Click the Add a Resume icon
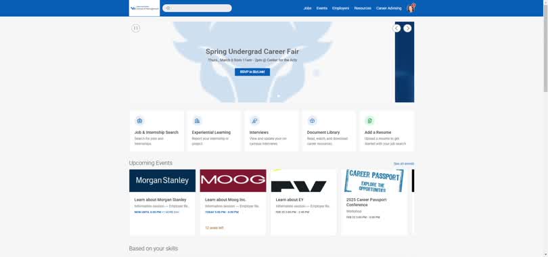 tap(370, 121)
